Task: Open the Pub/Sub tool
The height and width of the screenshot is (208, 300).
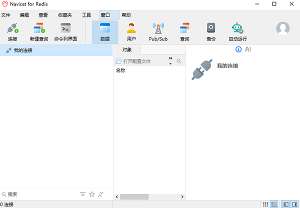Action: pyautogui.click(x=158, y=32)
